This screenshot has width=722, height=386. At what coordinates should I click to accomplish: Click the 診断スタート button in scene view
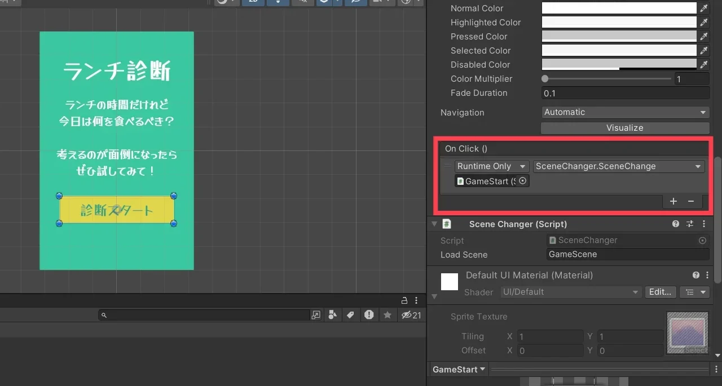point(117,210)
